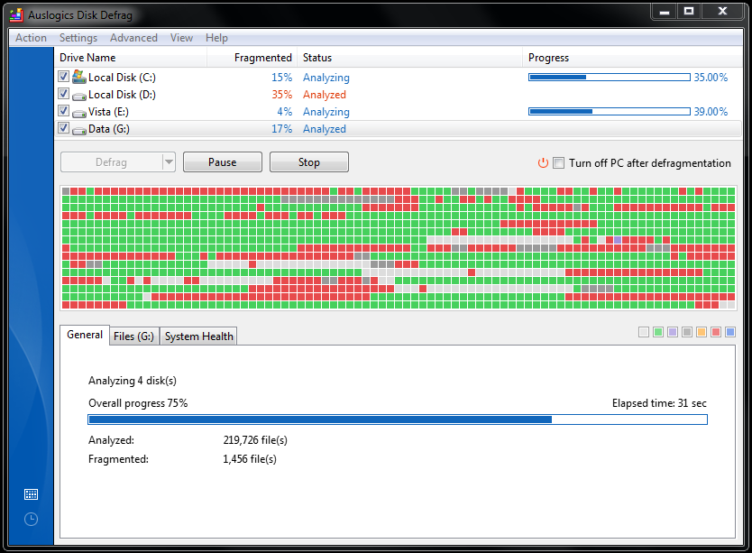Click the 17% fragmented value
752x553 pixels.
coord(282,129)
